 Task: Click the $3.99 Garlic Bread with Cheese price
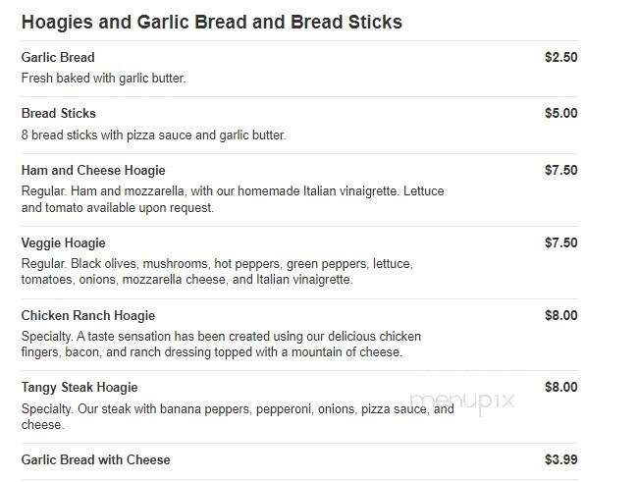tap(561, 460)
